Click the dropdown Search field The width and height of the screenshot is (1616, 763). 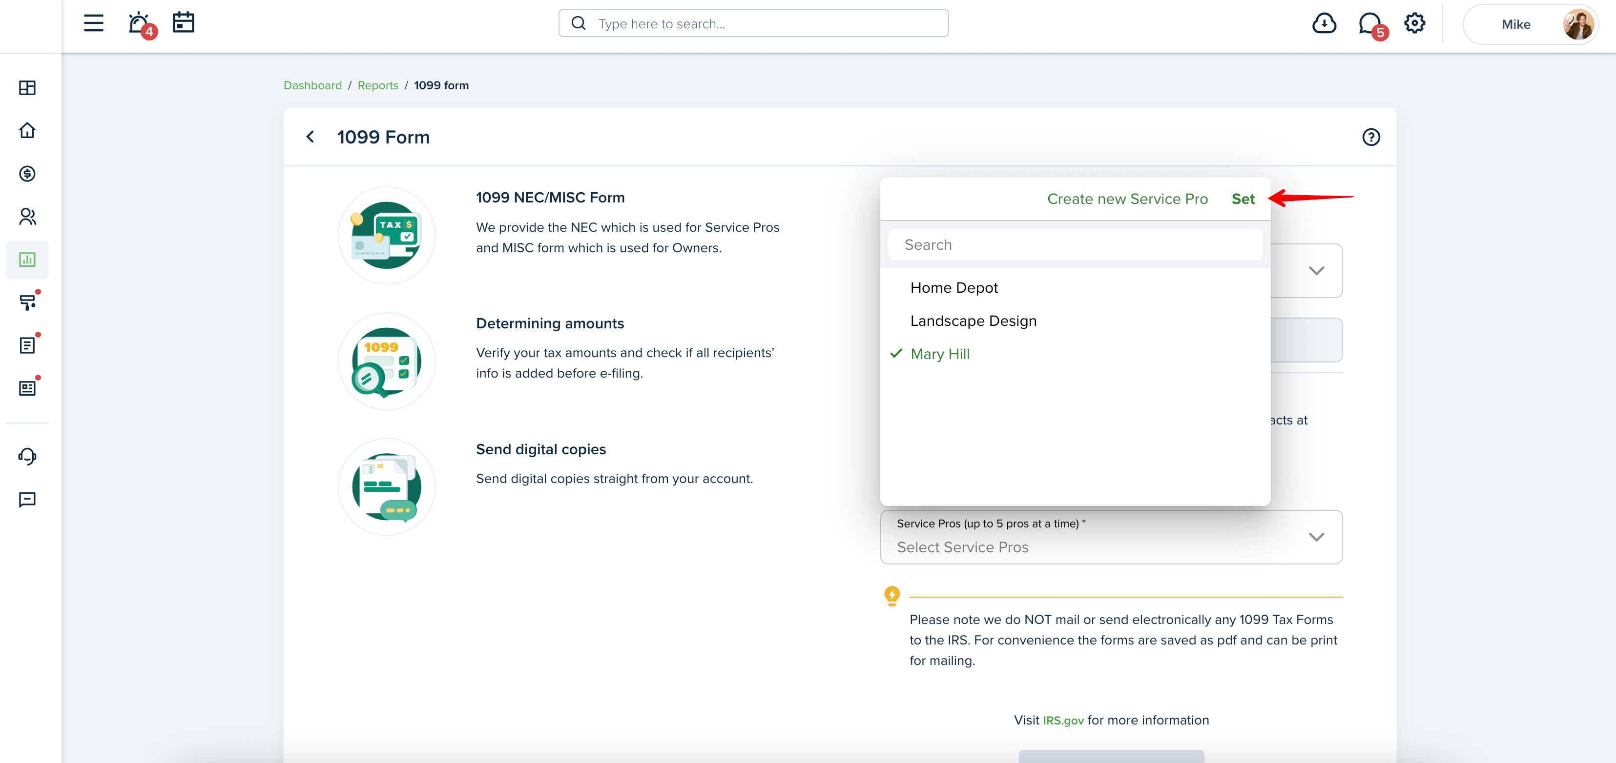(x=1075, y=244)
